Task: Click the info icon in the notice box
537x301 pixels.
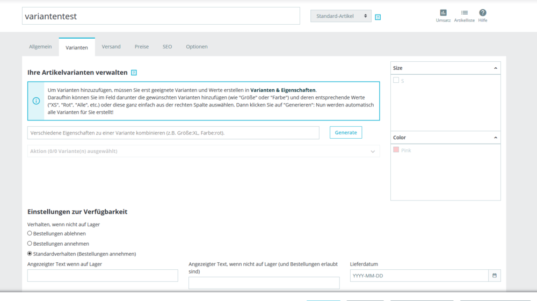Action: click(36, 101)
